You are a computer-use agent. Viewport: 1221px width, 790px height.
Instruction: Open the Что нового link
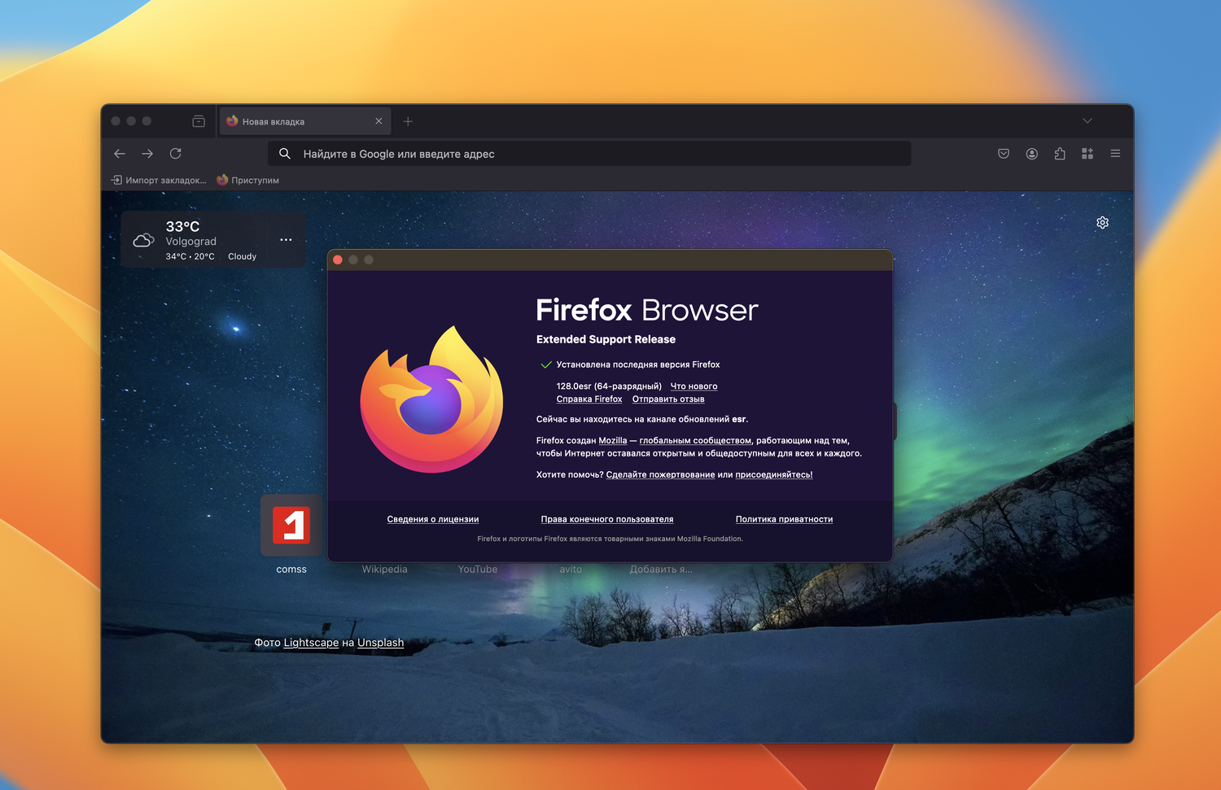(x=694, y=386)
